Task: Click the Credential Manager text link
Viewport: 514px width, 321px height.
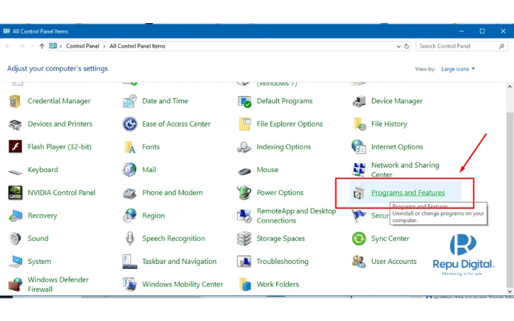Action: coord(59,101)
